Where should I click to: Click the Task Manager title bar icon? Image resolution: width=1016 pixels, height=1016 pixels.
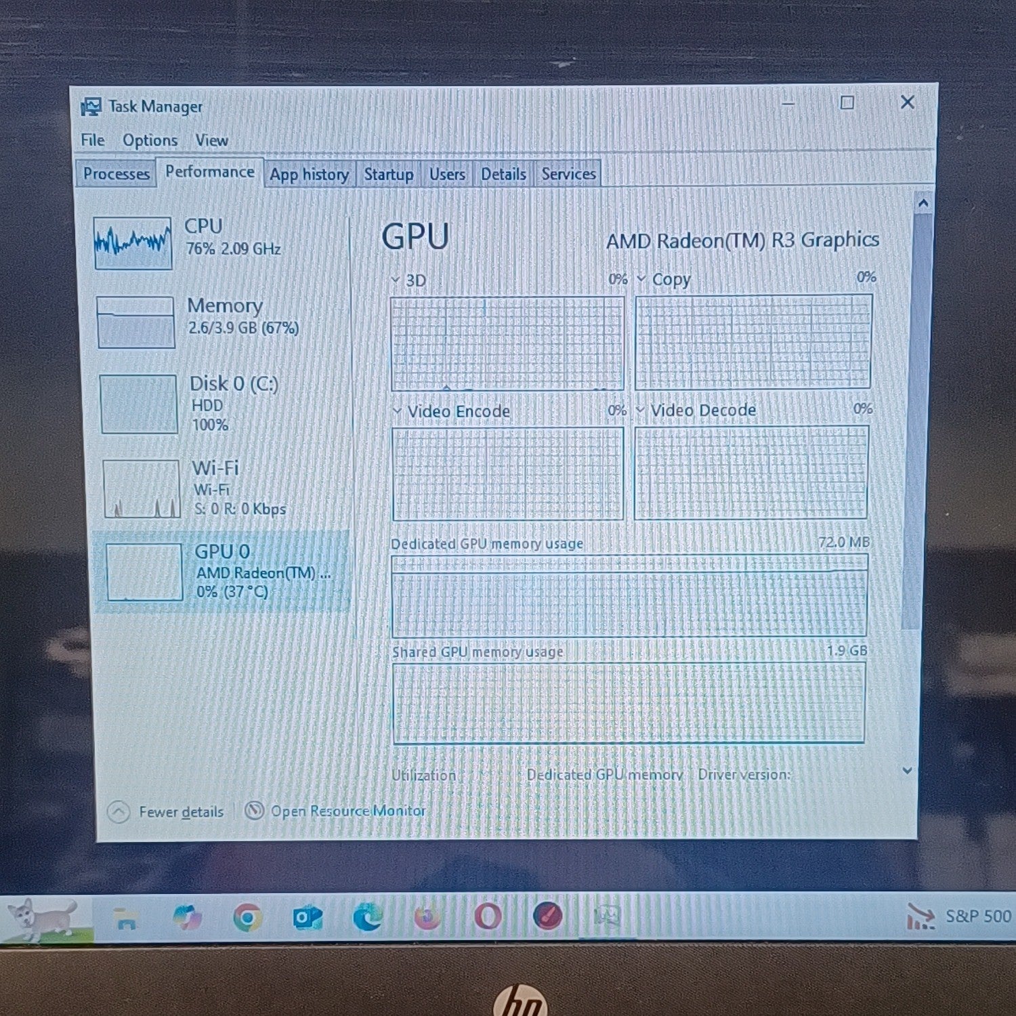(91, 106)
